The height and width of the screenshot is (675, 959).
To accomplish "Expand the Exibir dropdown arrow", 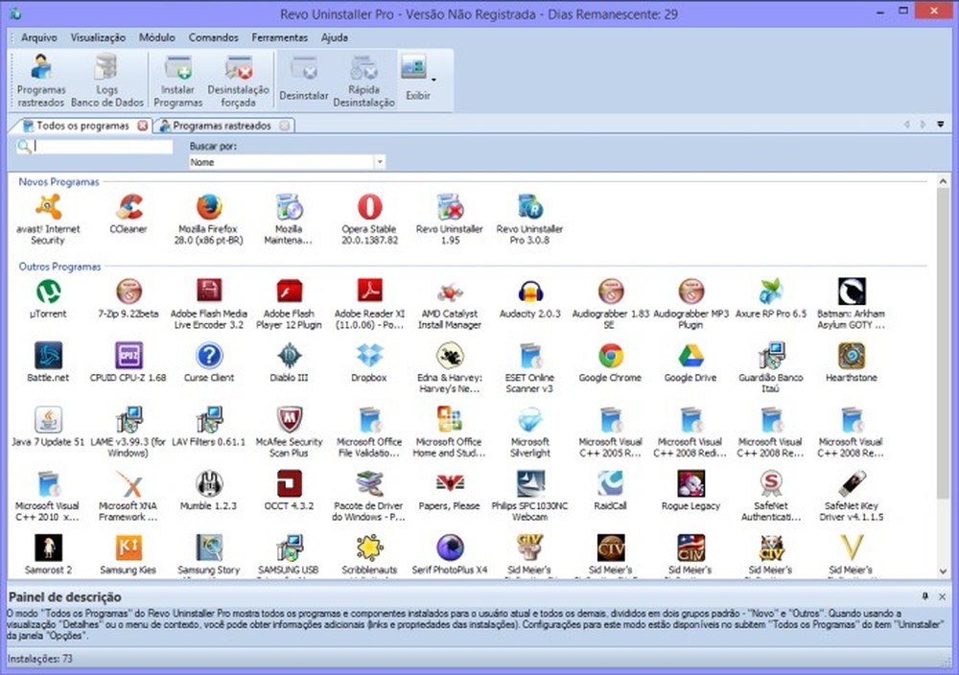I will [433, 81].
